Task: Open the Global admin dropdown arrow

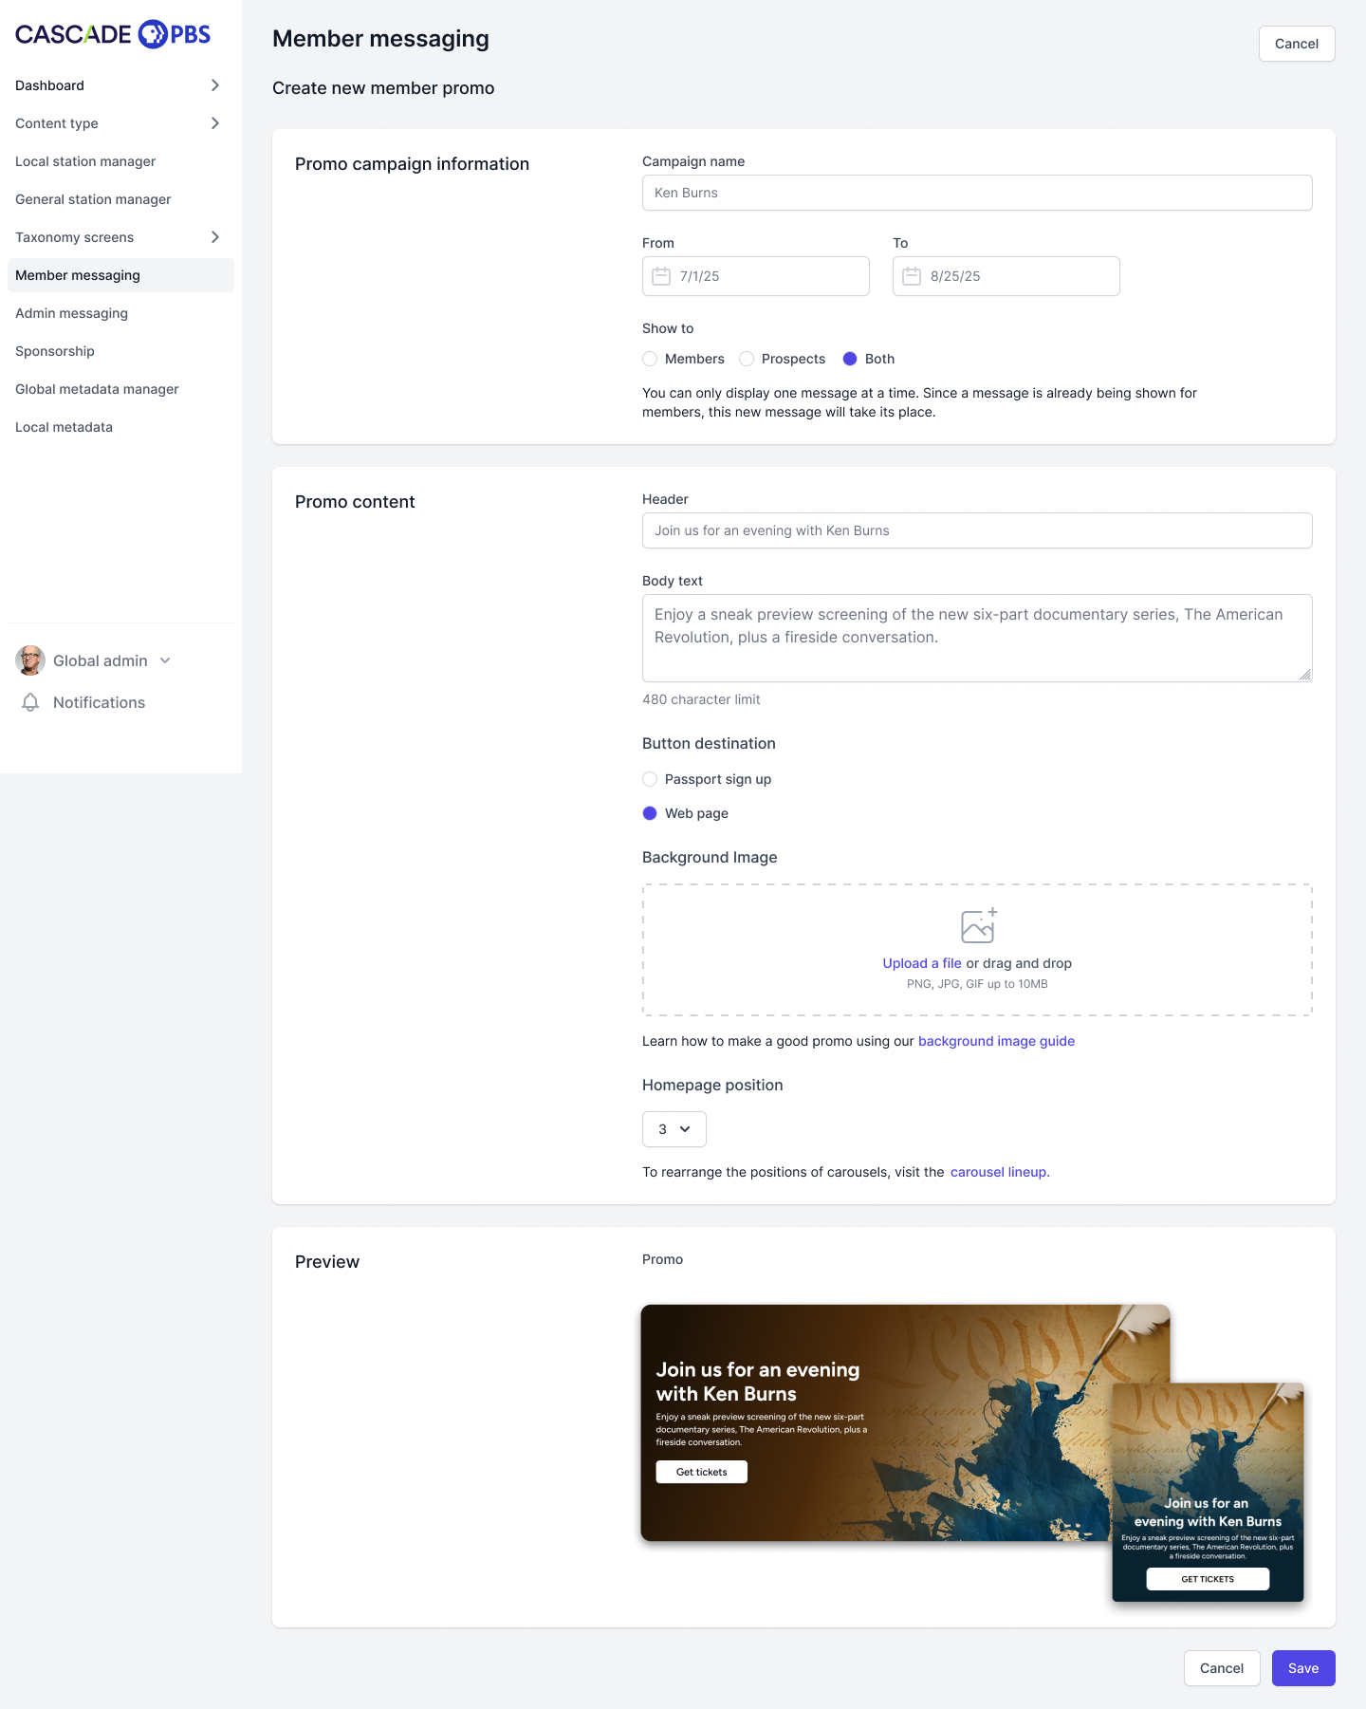Action: pos(165,660)
